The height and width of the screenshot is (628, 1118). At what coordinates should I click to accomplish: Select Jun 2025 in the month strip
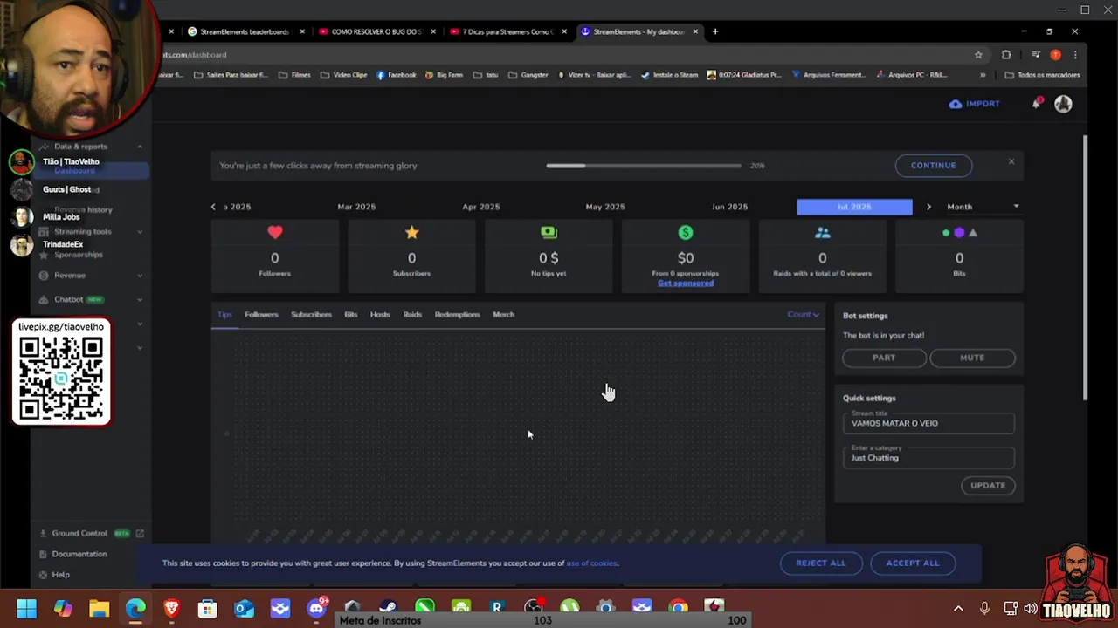(730, 207)
